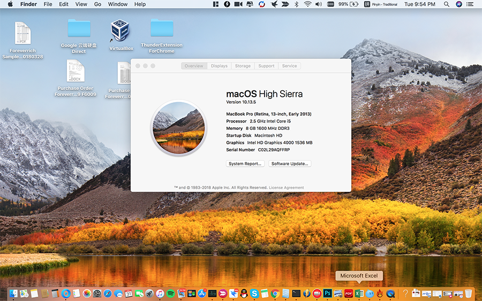Screen dimensions: 482x301
Task: Switch to the Storage tab
Action: point(243,66)
